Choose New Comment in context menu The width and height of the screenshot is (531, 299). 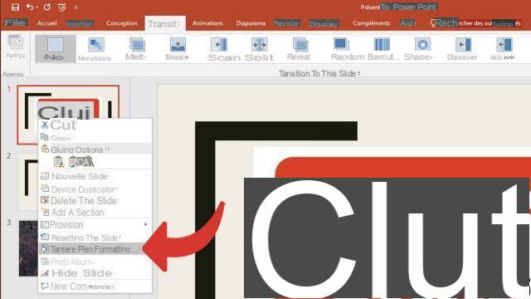95,287
